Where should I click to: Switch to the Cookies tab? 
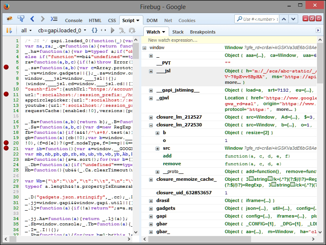pyautogui.click(x=187, y=20)
